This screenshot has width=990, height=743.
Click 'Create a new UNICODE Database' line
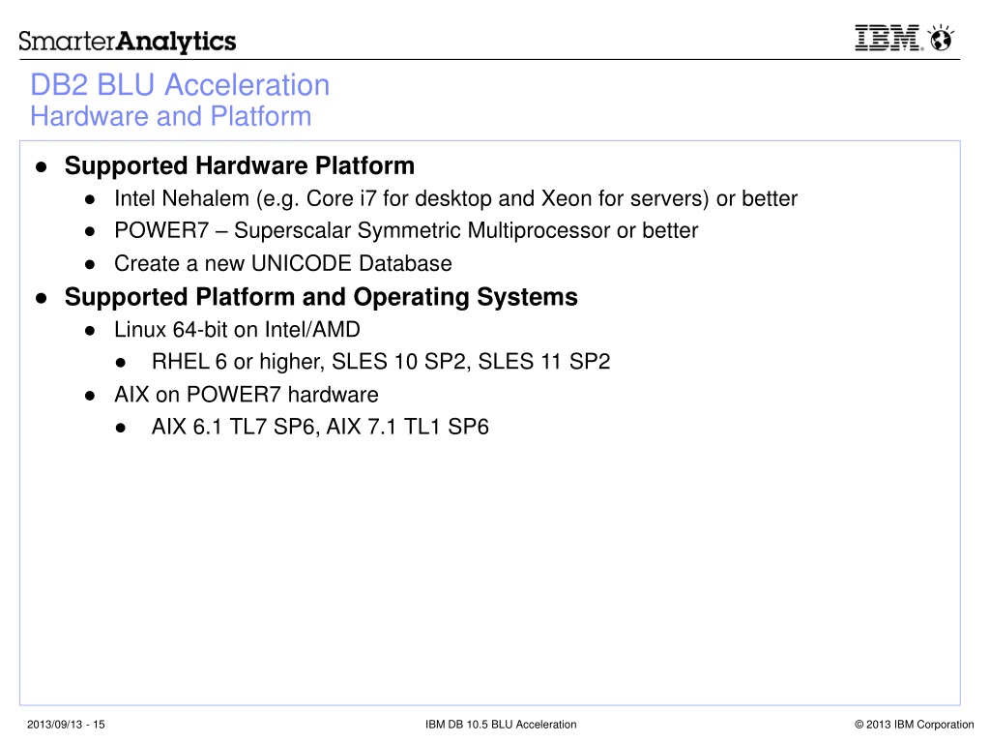pyautogui.click(x=283, y=263)
